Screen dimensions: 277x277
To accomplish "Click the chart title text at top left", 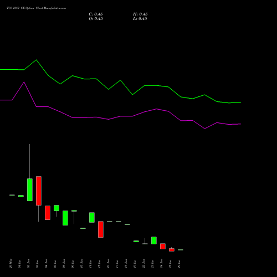I will [36, 8].
